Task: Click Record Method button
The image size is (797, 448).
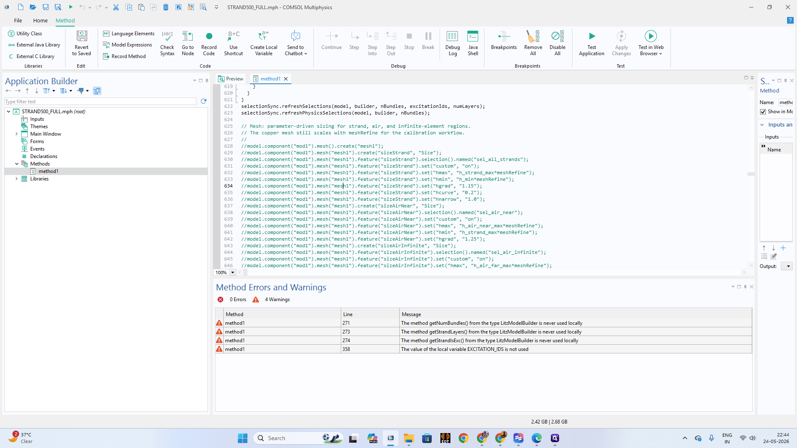Action: click(124, 56)
